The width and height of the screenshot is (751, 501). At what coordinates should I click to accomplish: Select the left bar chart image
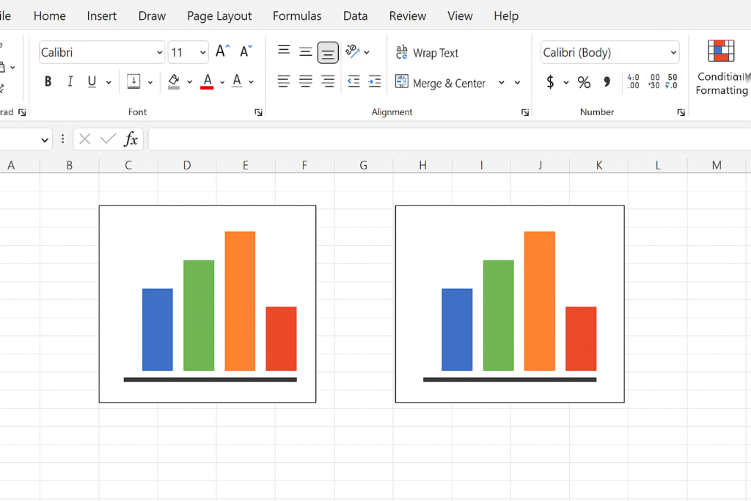coord(208,304)
